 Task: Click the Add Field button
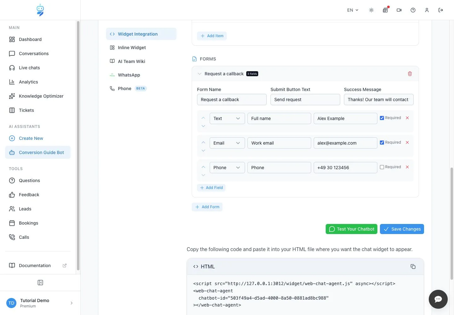[x=211, y=188]
